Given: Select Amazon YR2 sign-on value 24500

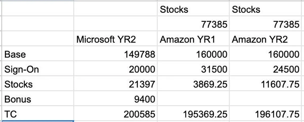Looking at the screenshot, I should [286, 69].
